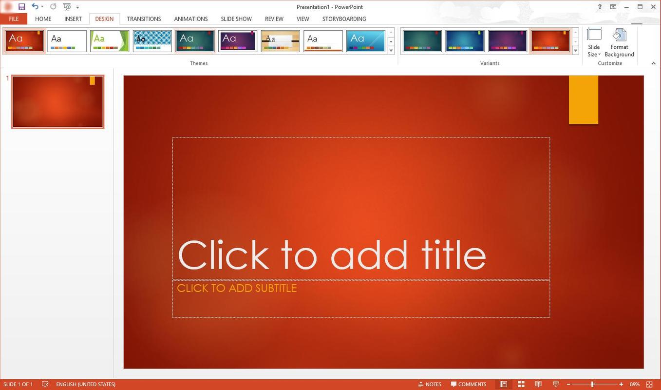
Task: Switch to the TRANSITIONS tab
Action: [x=144, y=19]
